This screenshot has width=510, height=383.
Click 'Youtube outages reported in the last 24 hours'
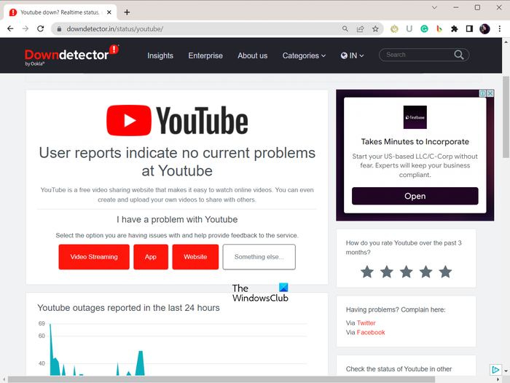[128, 308]
